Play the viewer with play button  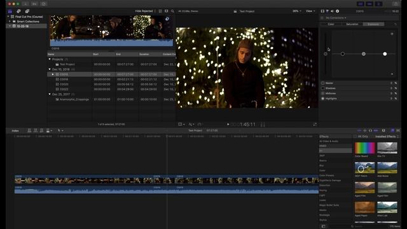[x=228, y=125]
